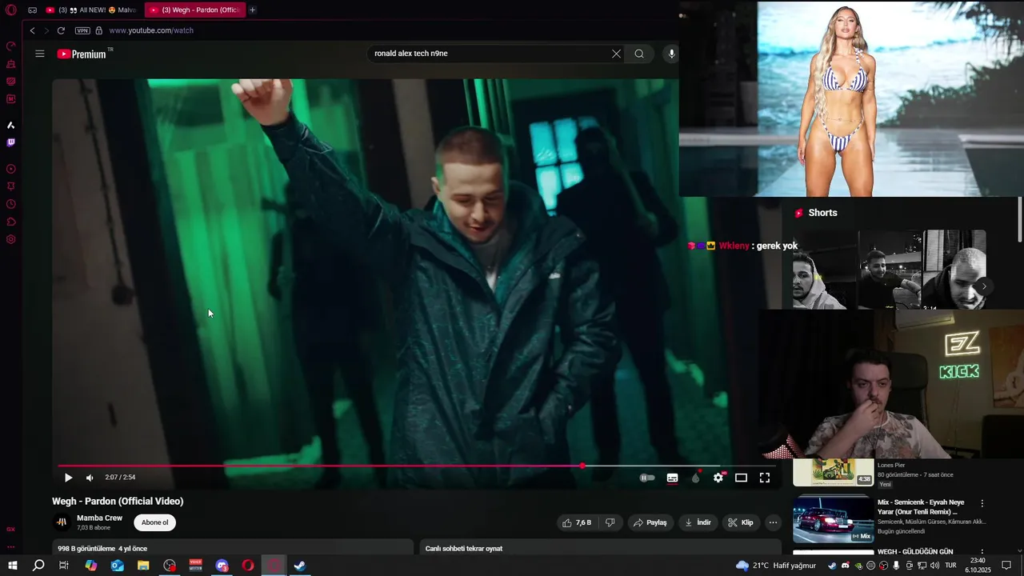This screenshot has width=1024, height=576.
Task: Click the progress bar playhead
Action: pyautogui.click(x=582, y=466)
